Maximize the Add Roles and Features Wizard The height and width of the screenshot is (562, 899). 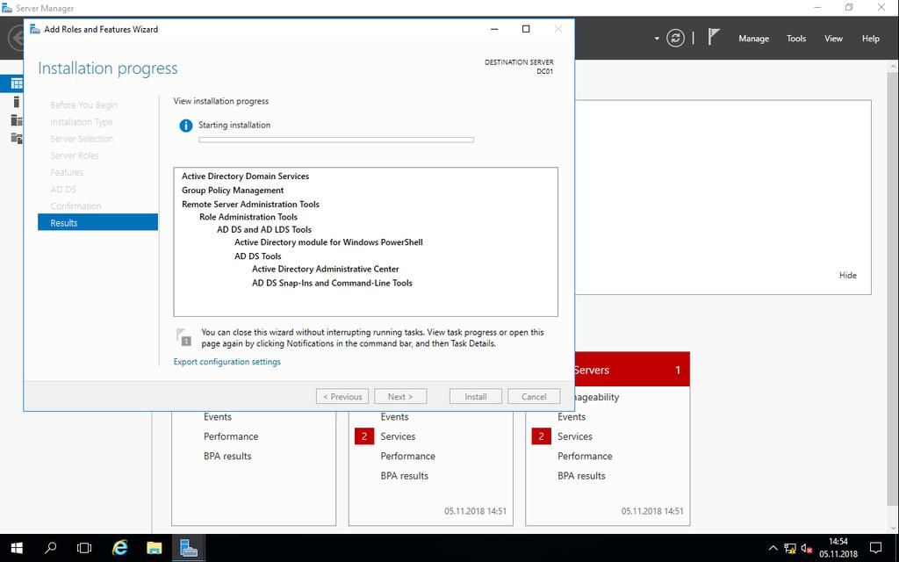pos(526,29)
